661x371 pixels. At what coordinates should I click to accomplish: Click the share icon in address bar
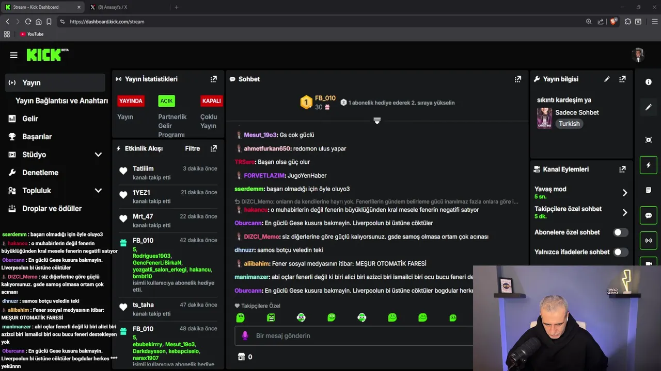(601, 22)
